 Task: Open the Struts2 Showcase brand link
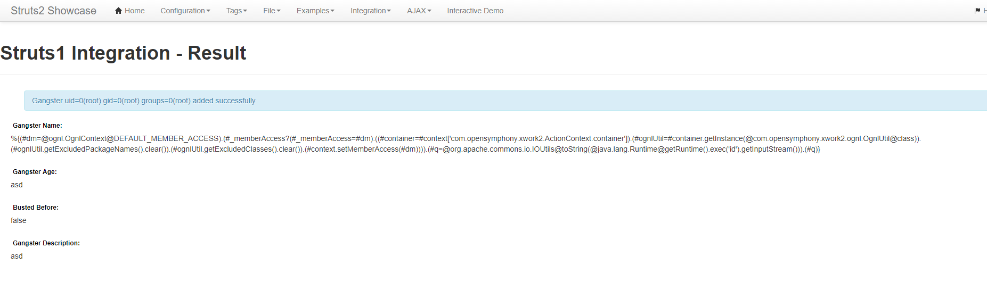53,11
